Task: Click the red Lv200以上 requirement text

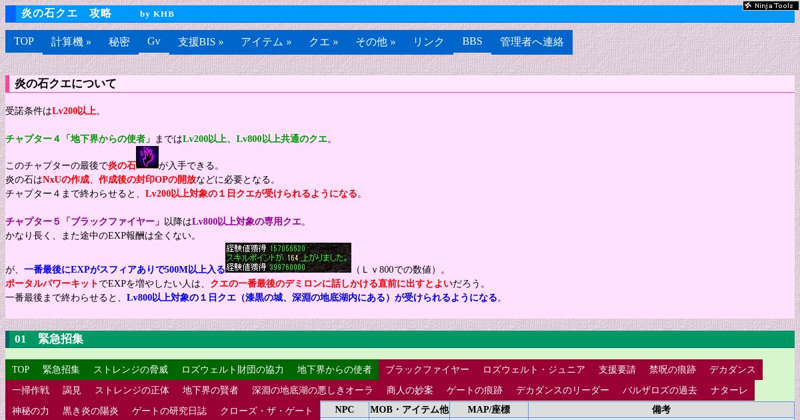Action: coord(74,111)
